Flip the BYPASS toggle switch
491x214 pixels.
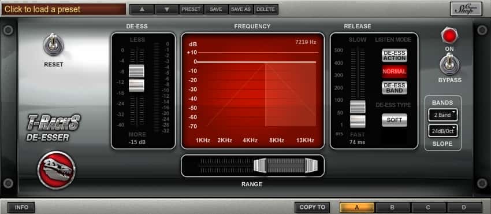click(449, 64)
